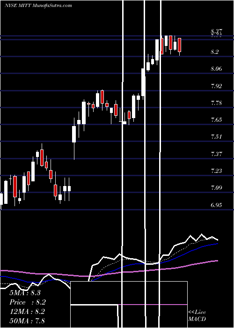Select the 7.65 price axis label
The image size is (234, 328).
(x=216, y=120)
